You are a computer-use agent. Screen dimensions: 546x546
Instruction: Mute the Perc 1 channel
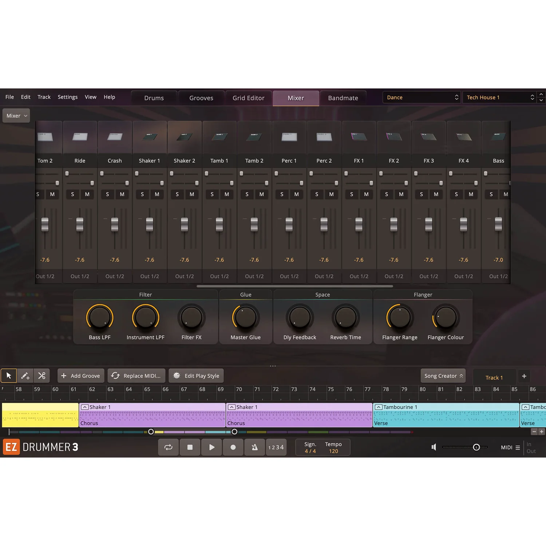click(297, 194)
